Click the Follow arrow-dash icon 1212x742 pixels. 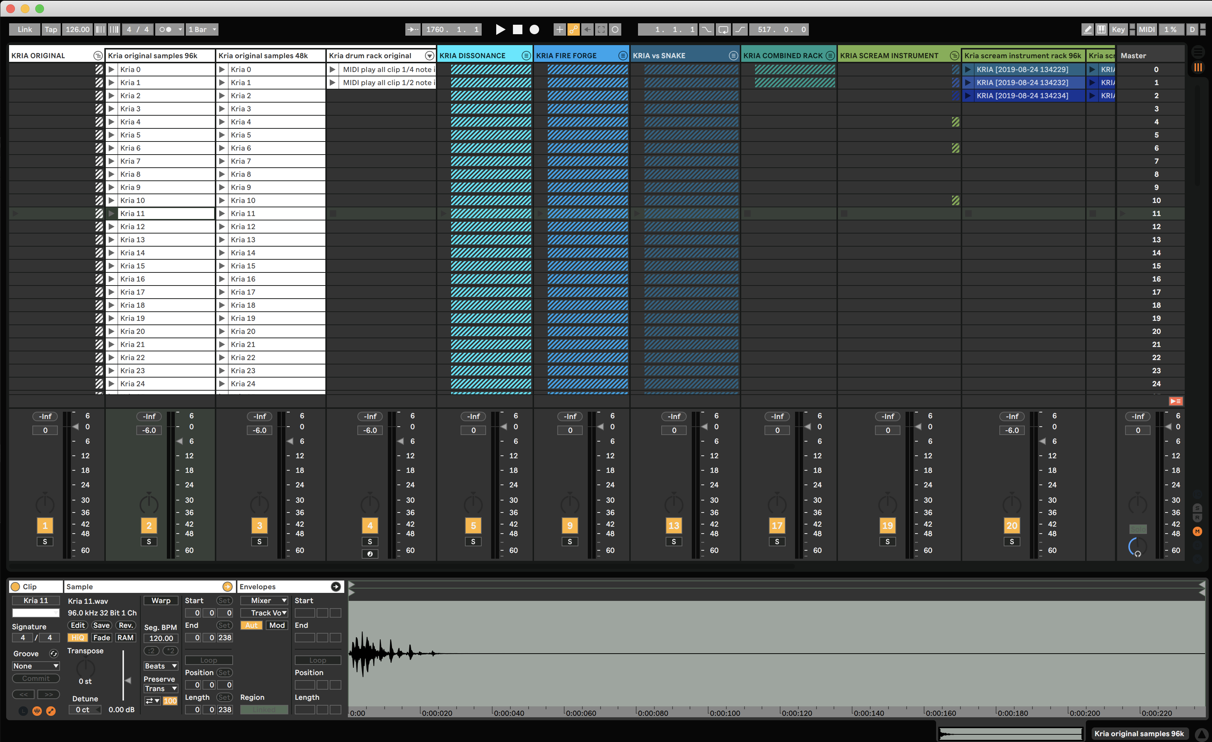coord(413,29)
